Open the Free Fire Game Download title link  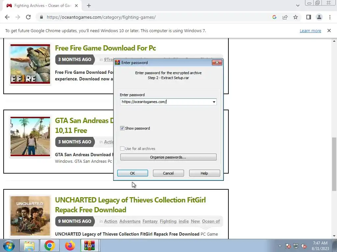[105, 48]
